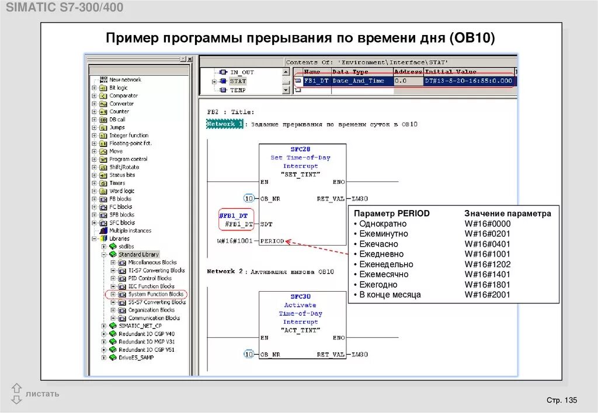This screenshot has width=598, height=413.
Task: Click the Multiple instances icon
Action: pos(103,230)
